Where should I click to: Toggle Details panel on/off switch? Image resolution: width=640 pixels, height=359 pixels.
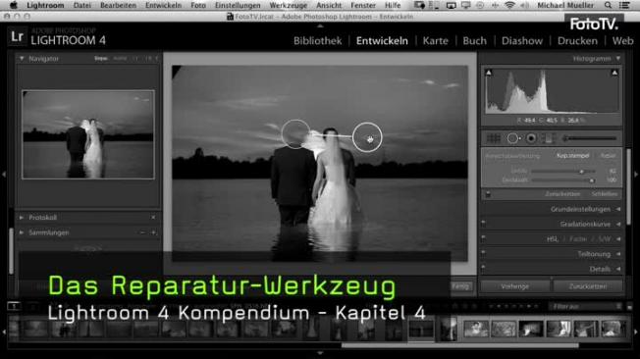tap(484, 269)
